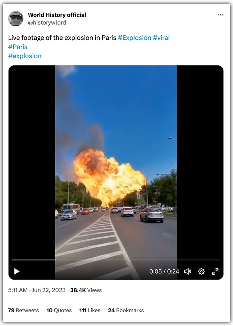View the 10 Quotes list
233x326 pixels.
tap(59, 310)
